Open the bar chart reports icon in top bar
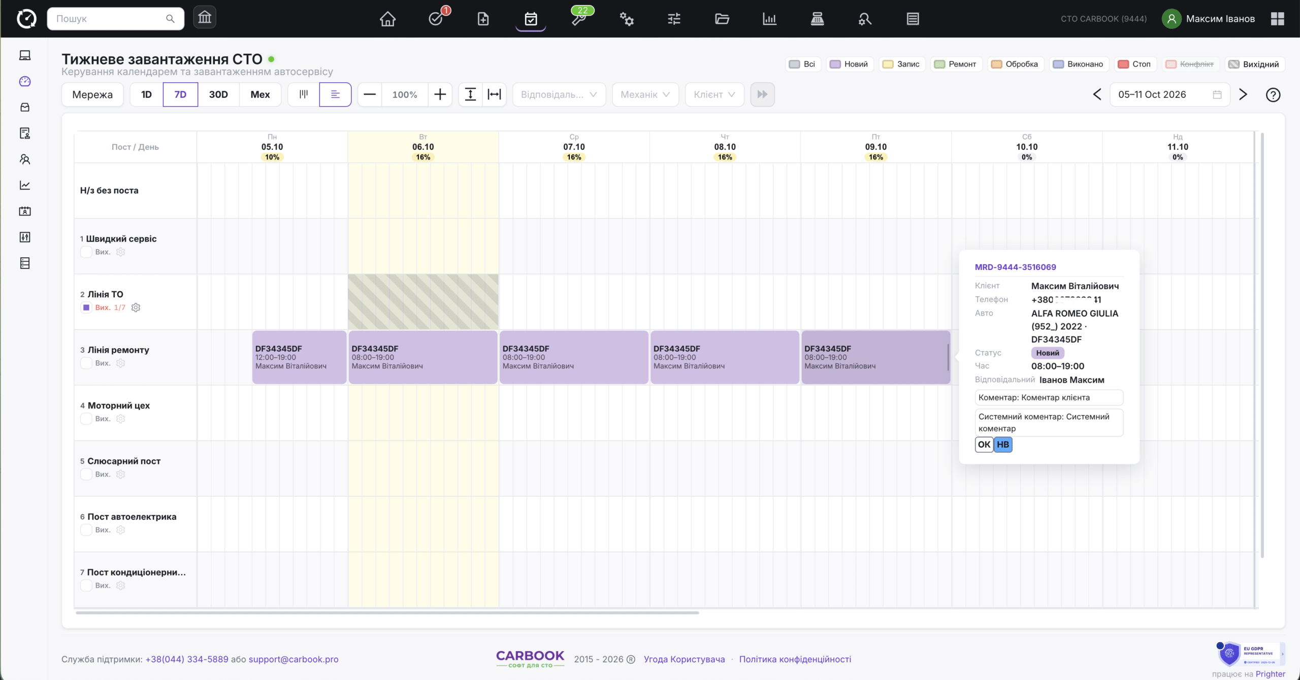The width and height of the screenshot is (1300, 680). 769,19
